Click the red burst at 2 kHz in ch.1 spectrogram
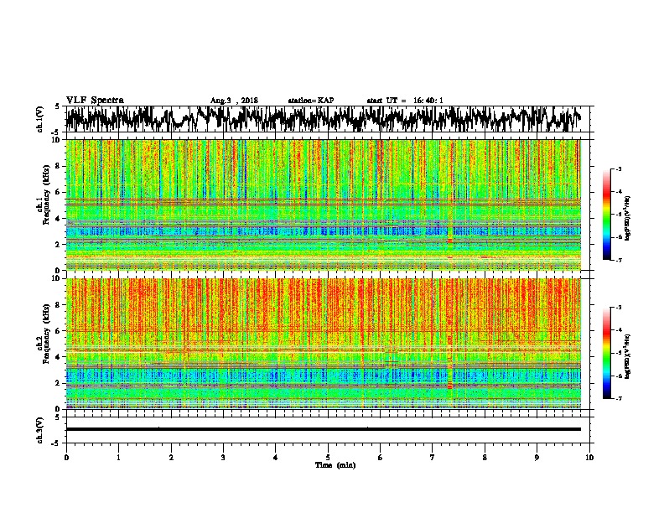Image resolution: width=664 pixels, height=513 pixels. 449,241
